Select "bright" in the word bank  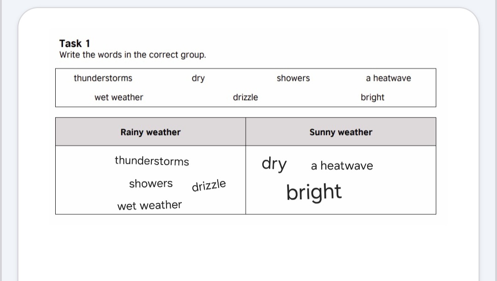[x=372, y=97]
